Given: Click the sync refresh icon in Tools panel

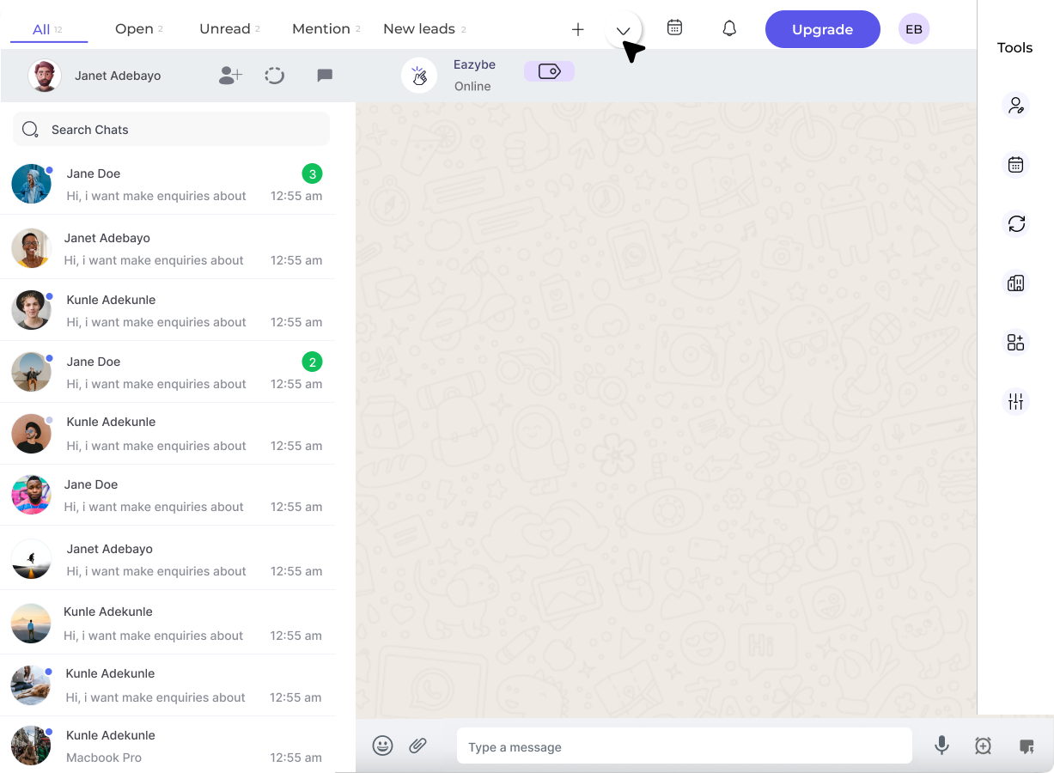Looking at the screenshot, I should [1016, 223].
